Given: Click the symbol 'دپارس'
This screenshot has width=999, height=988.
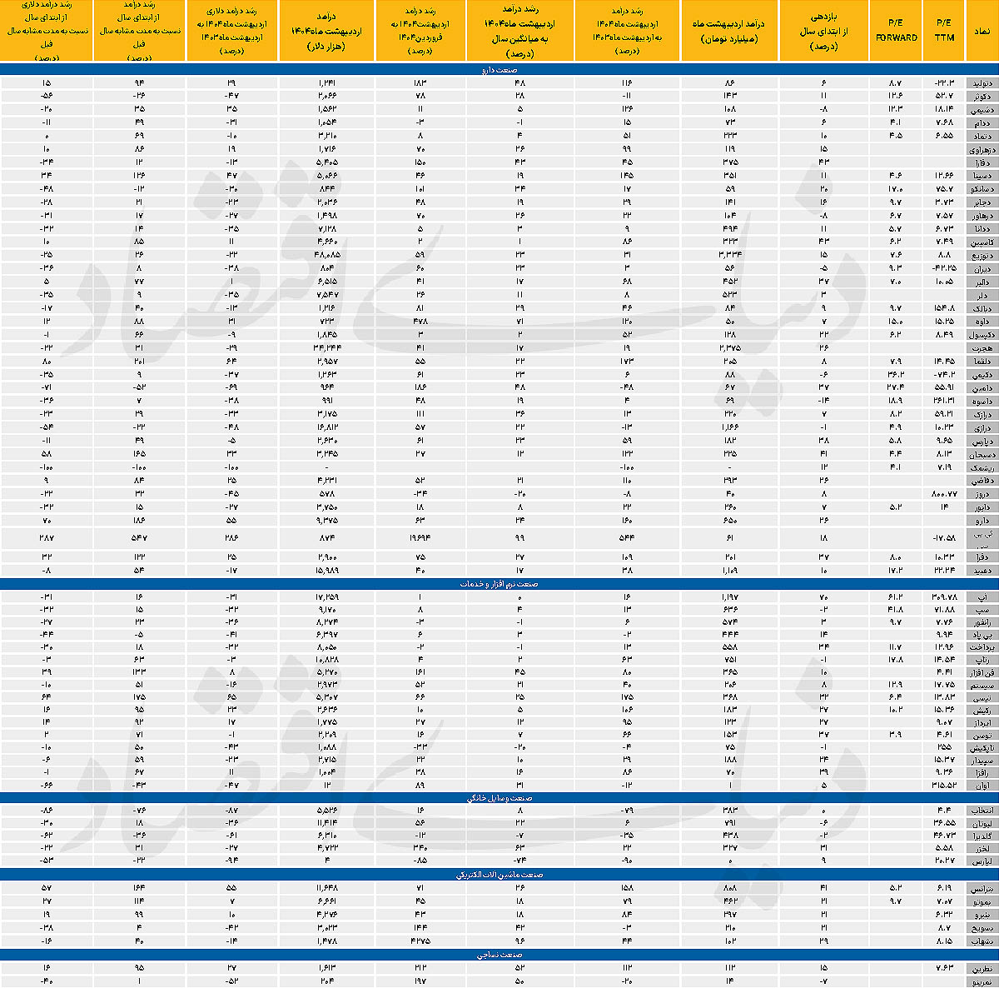Looking at the screenshot, I should point(982,441).
